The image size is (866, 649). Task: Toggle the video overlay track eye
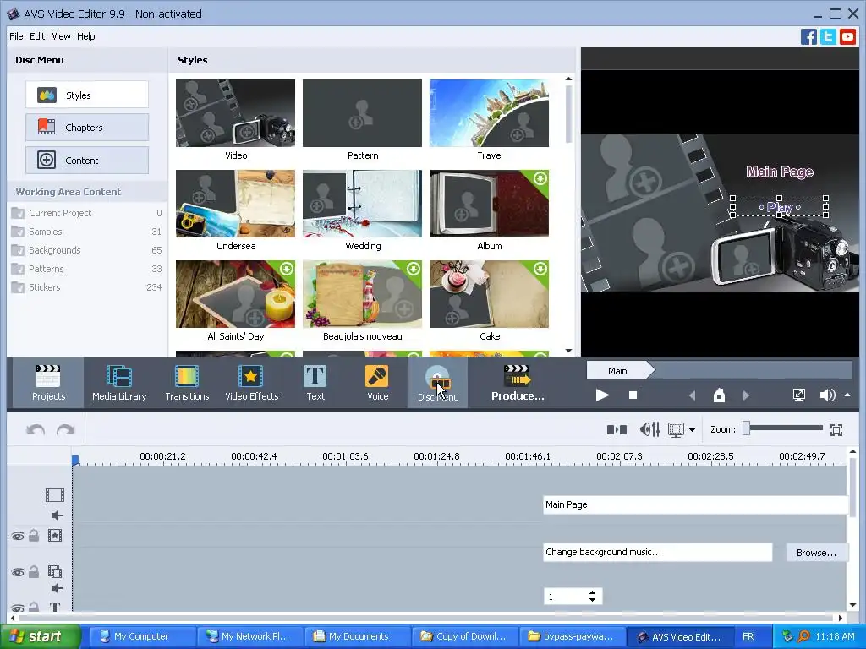18,572
